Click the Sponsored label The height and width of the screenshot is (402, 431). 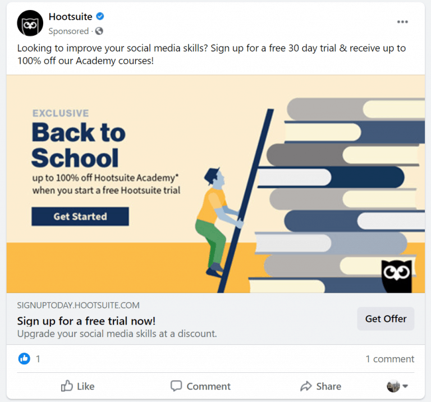click(x=68, y=31)
